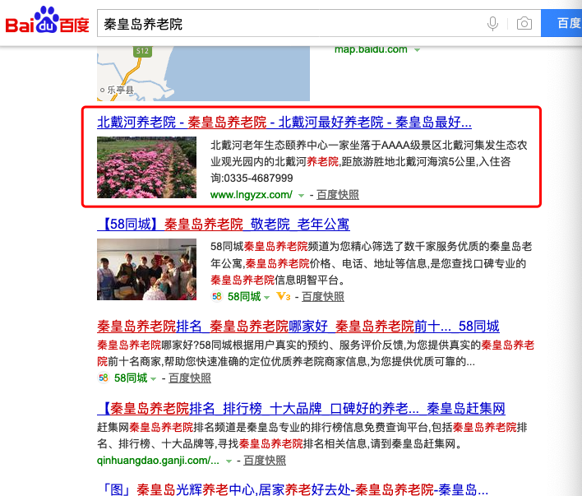Click the Baidu logo
This screenshot has width=582, height=496.
(47, 21)
